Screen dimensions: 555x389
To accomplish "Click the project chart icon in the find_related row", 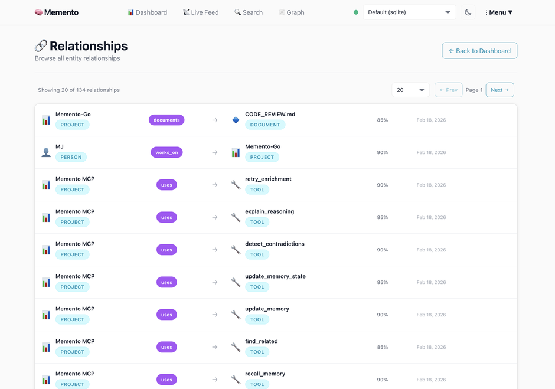I will pyautogui.click(x=46, y=347).
